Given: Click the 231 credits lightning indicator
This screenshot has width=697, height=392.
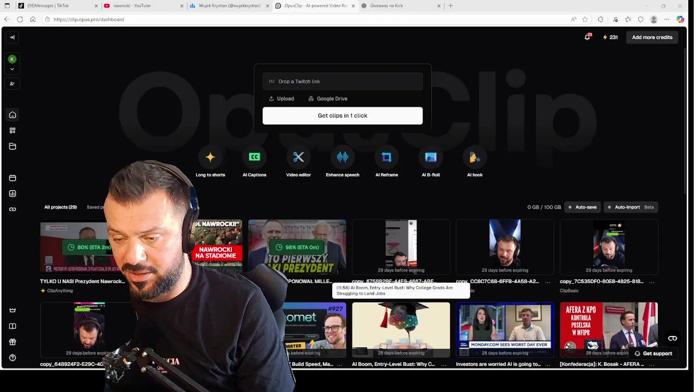Looking at the screenshot, I should 610,37.
